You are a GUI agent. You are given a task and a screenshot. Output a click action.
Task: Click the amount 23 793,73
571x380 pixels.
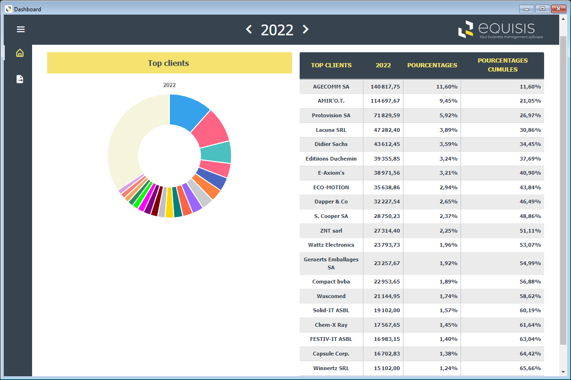click(387, 245)
